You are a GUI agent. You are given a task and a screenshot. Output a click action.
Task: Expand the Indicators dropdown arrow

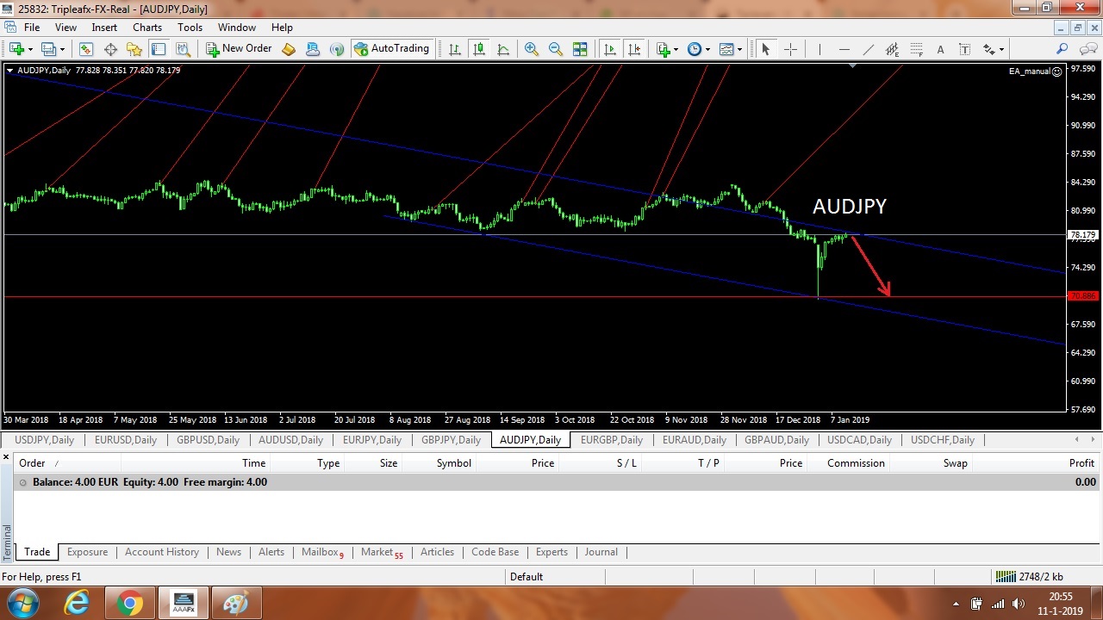click(x=676, y=49)
